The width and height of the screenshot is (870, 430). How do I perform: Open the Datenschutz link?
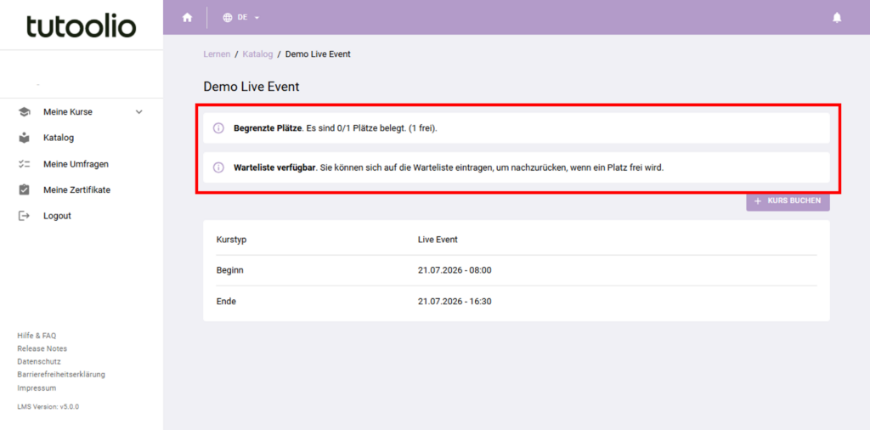point(39,361)
